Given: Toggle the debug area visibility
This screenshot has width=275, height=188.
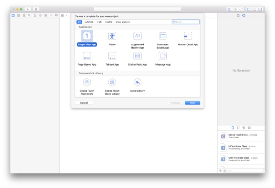Looking at the screenshot, I should [x=254, y=9].
